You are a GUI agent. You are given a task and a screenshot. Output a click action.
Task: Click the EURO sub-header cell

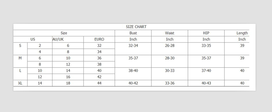(x=99, y=39)
